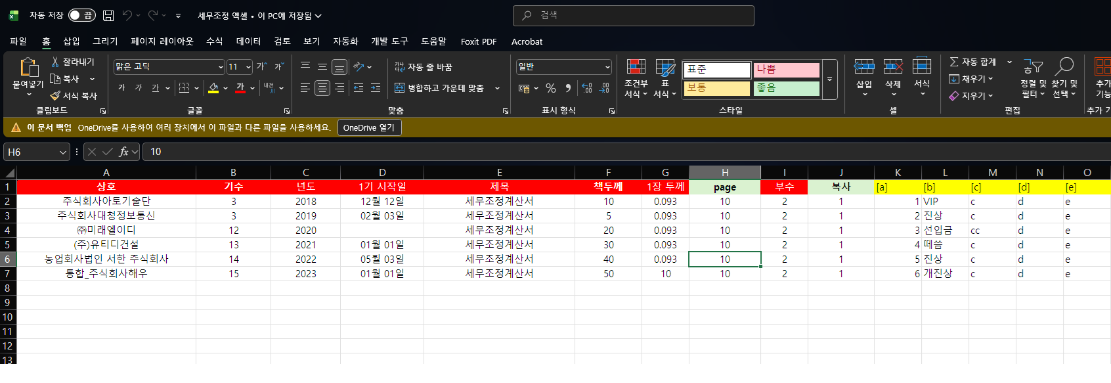
Task: Open the Name Box H6 dropdown
Action: (63, 152)
